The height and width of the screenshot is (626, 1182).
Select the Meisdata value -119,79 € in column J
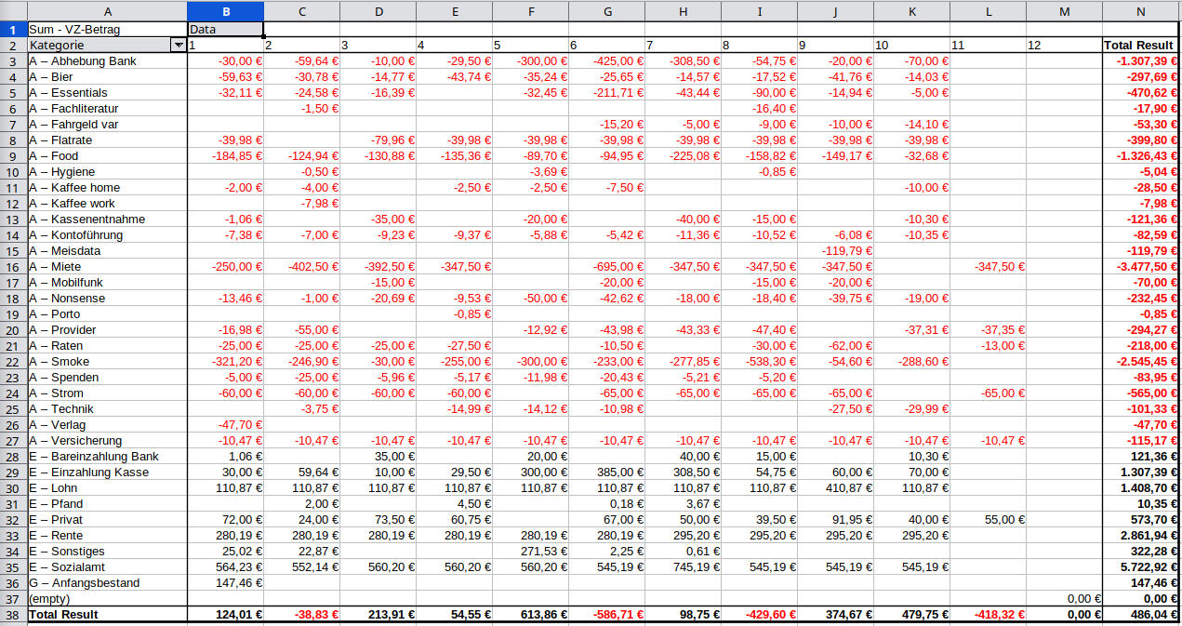tap(835, 251)
